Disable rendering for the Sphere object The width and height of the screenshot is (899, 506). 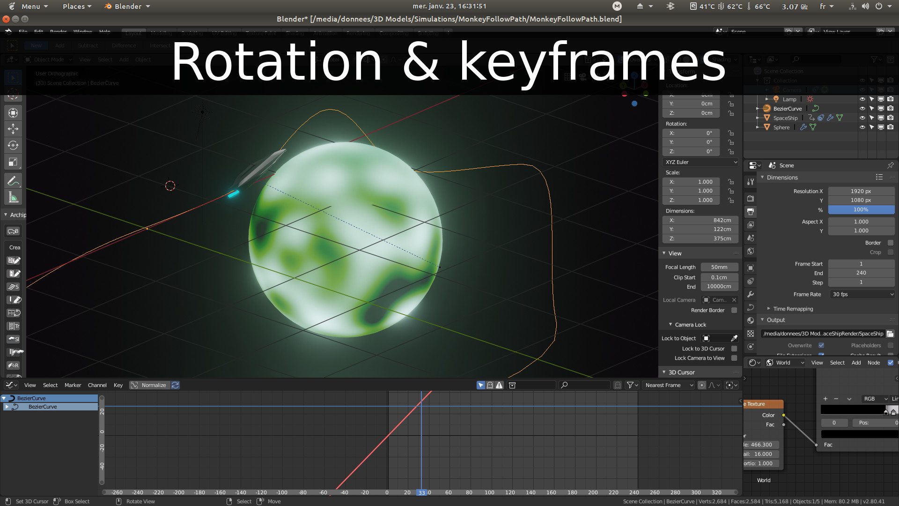click(x=890, y=127)
